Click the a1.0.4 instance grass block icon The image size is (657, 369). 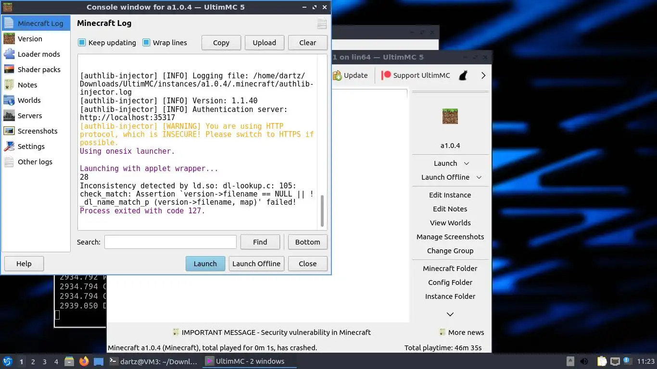[x=450, y=116]
